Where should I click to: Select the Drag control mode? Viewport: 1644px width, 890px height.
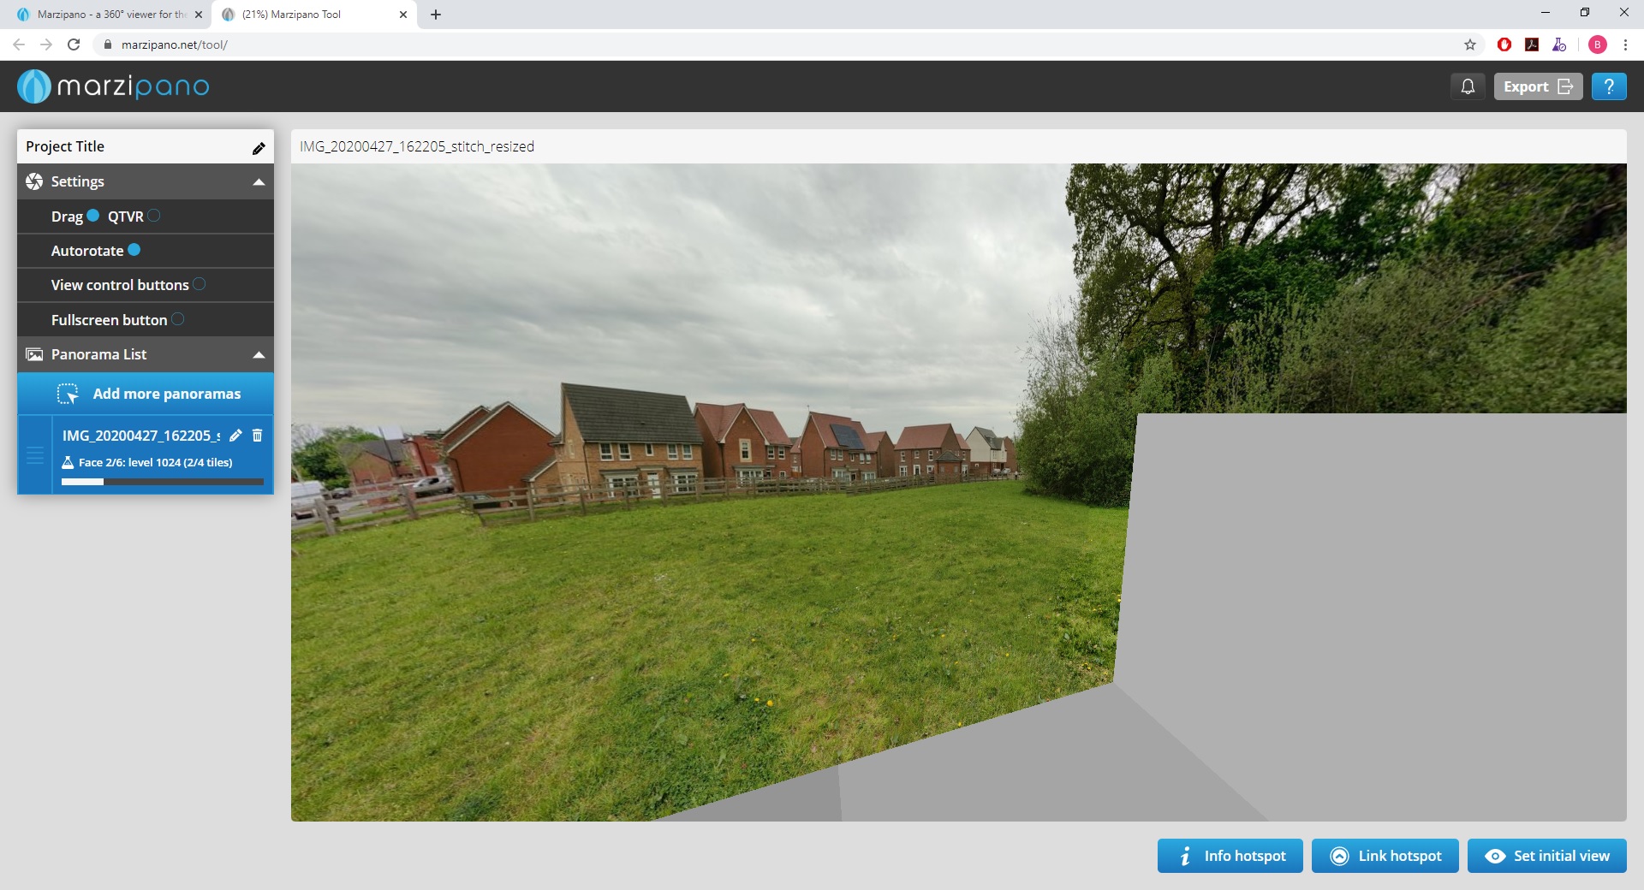click(x=93, y=216)
